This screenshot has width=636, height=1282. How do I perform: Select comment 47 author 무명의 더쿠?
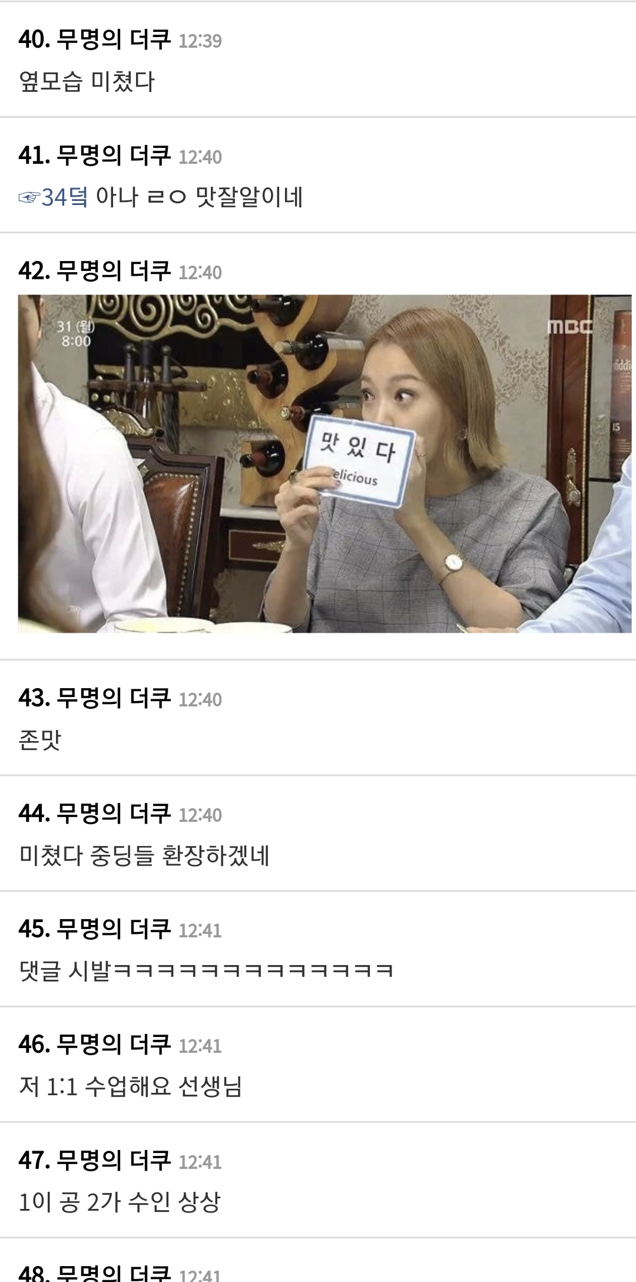114,1160
